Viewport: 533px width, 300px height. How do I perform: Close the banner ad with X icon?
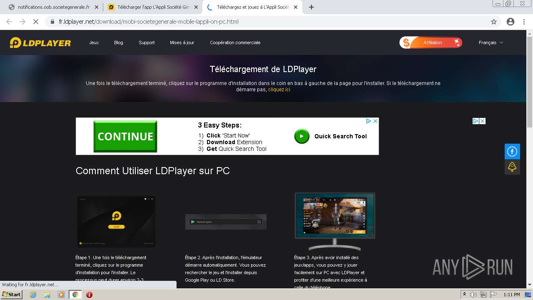click(x=375, y=121)
